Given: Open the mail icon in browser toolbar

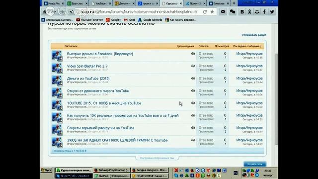Looking at the screenshot, I should tap(223, 12).
